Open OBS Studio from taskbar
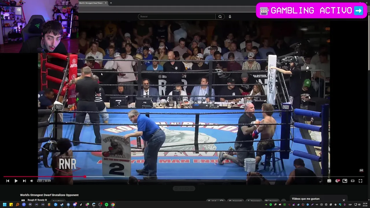370x208 pixels. [100, 205]
